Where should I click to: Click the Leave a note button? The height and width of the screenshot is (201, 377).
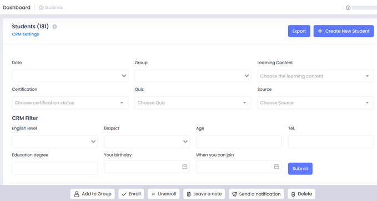tap(204, 194)
